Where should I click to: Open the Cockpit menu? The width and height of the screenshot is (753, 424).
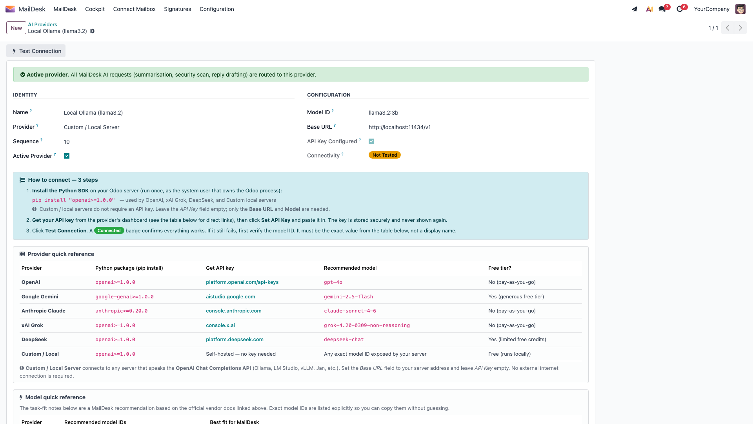pyautogui.click(x=95, y=9)
